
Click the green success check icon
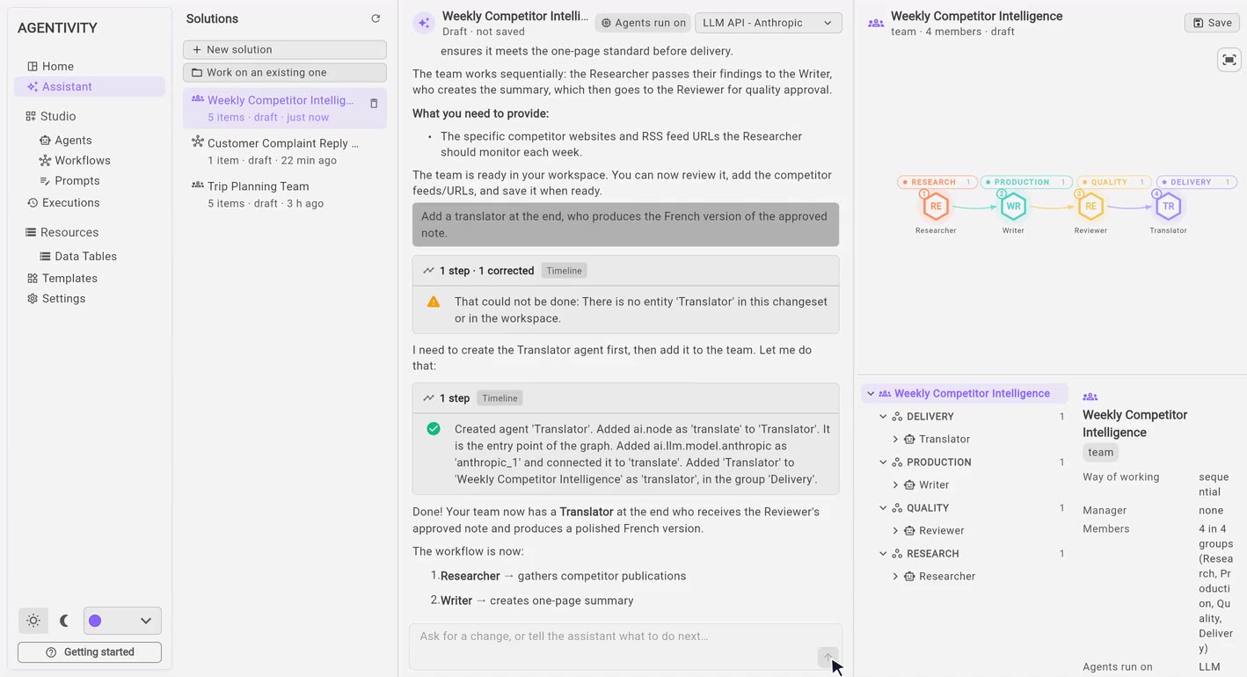pos(434,429)
